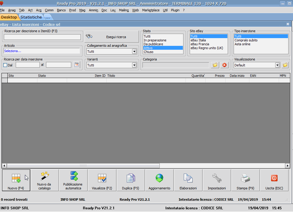Image resolution: width=293 pixels, height=212 pixels.
Task: Click the Nuovo (F4) icon button
Action: (16, 180)
